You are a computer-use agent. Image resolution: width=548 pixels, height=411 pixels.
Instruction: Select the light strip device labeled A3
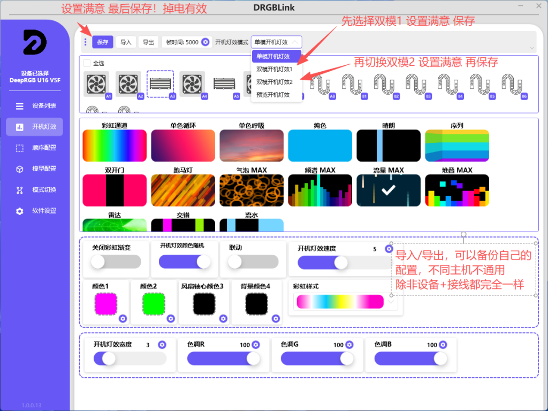(161, 84)
